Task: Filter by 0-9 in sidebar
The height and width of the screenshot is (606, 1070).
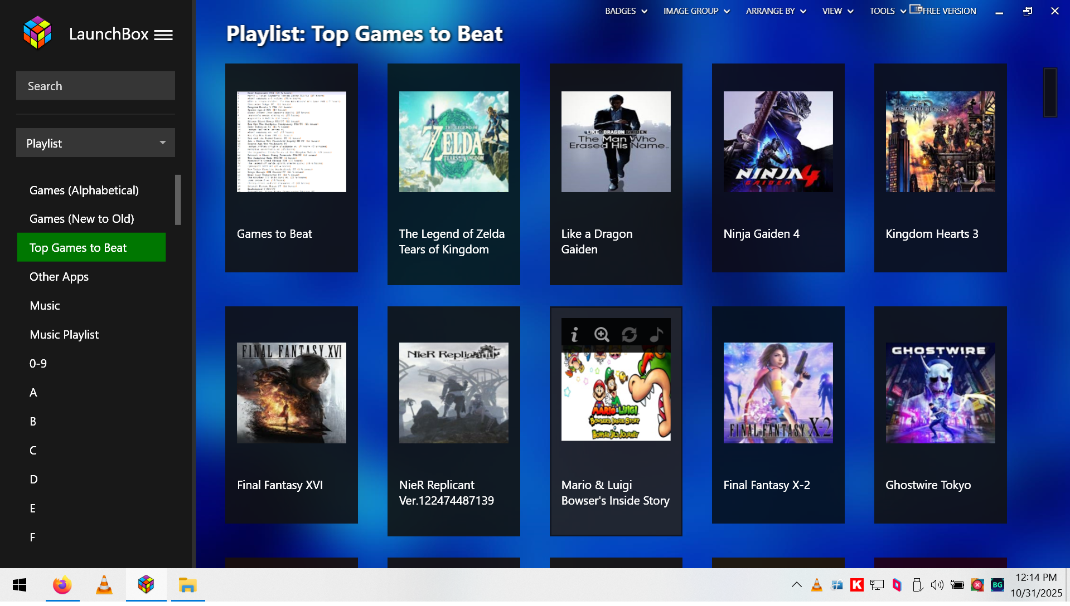Action: pyautogui.click(x=38, y=364)
